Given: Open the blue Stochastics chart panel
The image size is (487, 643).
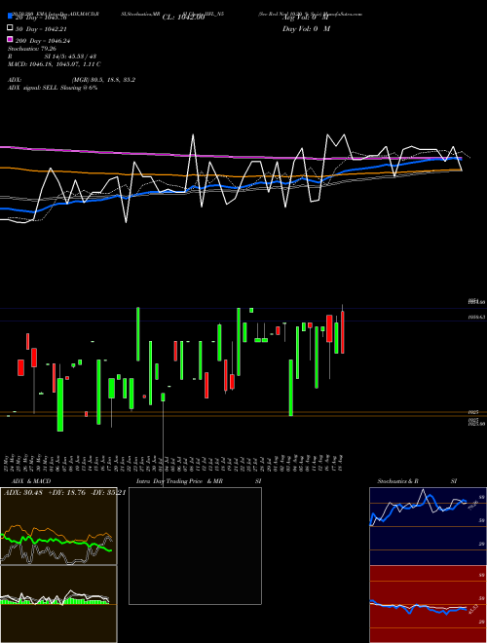Looking at the screenshot, I should pos(428,526).
